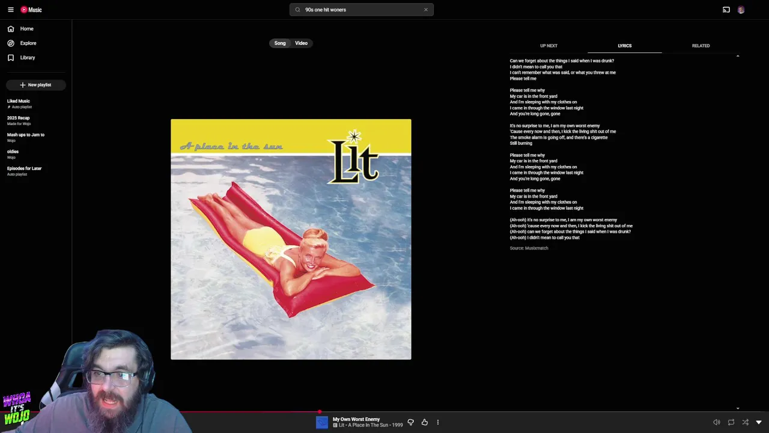Collapse the player page with down arrow
Image resolution: width=769 pixels, height=433 pixels.
coord(759,422)
